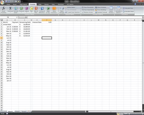This screenshot has height=115, width=144.
Task: Click the horizontal scrollbar thumb
Action: tap(111, 112)
